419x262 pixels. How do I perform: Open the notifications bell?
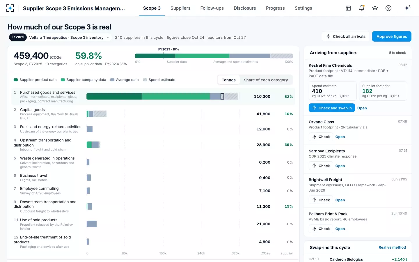click(x=362, y=8)
